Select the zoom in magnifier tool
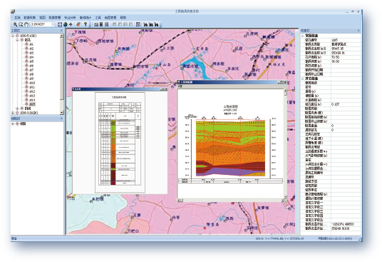Viewport: 382px width, 262px height. coord(15,24)
